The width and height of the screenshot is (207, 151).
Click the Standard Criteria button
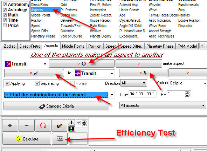click(56, 106)
